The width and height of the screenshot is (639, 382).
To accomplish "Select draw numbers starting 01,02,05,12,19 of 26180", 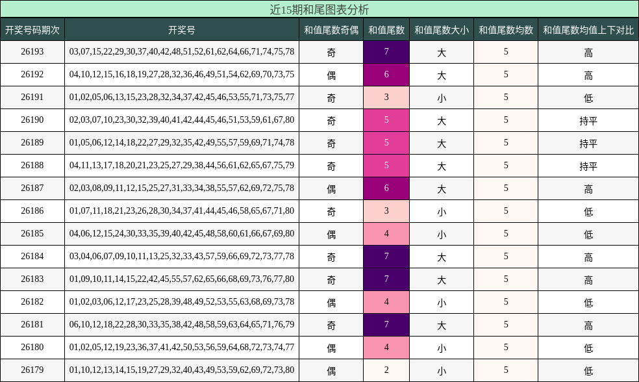I will 182,348.
